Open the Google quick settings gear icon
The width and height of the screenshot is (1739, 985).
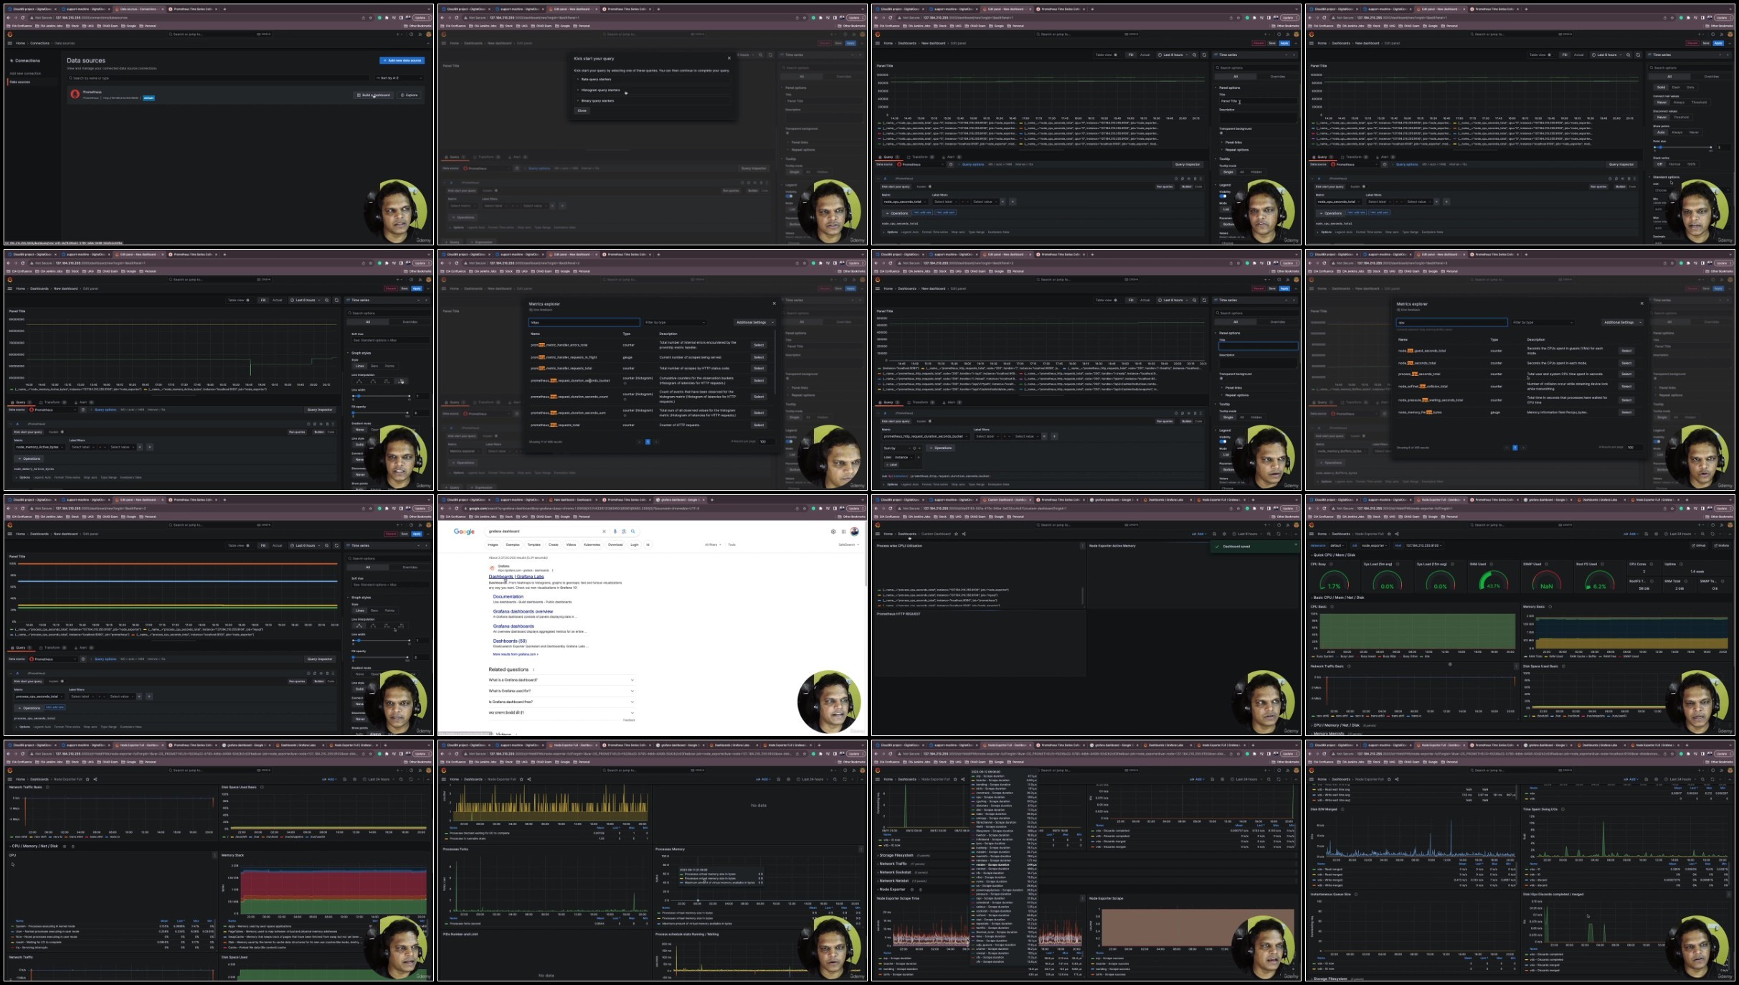click(833, 532)
